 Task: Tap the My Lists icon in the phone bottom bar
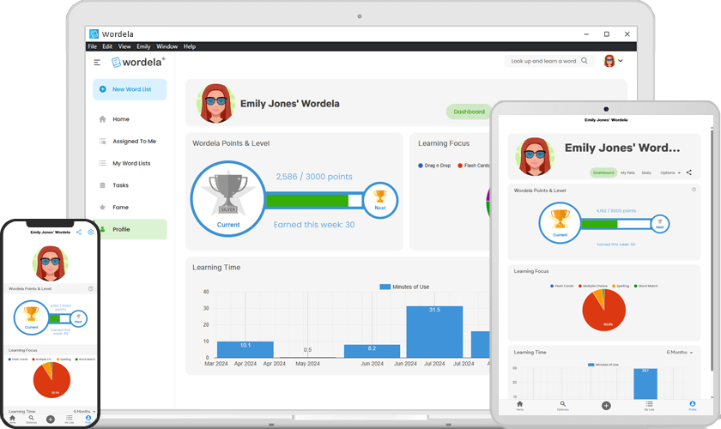point(69,419)
